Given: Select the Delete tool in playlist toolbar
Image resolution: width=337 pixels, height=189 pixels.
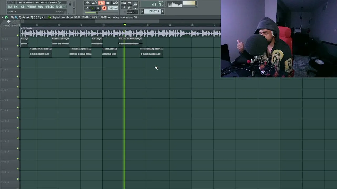Looking at the screenshot, I should tap(20, 17).
